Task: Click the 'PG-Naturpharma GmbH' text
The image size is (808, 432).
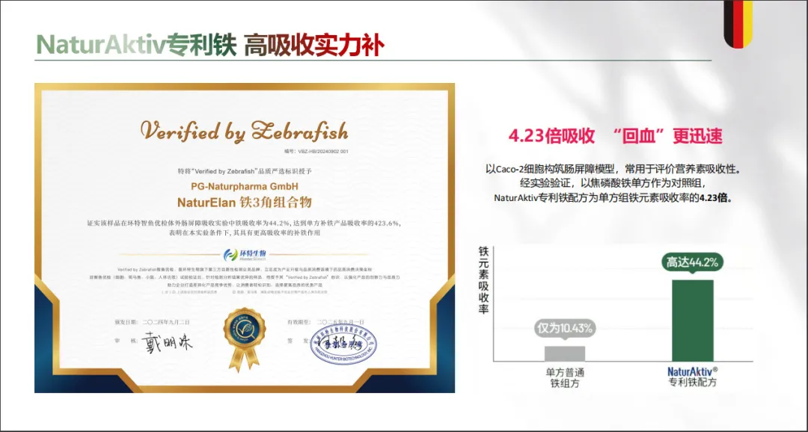Action: point(245,186)
